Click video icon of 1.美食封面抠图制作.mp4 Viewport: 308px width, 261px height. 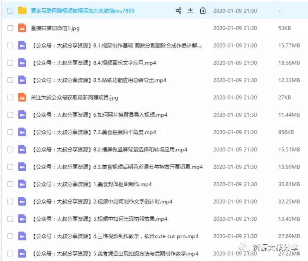point(22,184)
